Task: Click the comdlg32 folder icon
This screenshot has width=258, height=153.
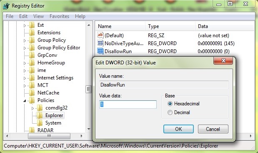Action: coord(40,108)
